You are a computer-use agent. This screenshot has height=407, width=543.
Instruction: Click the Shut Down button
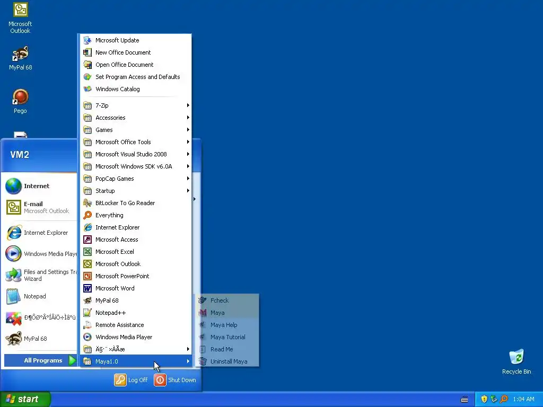(175, 380)
